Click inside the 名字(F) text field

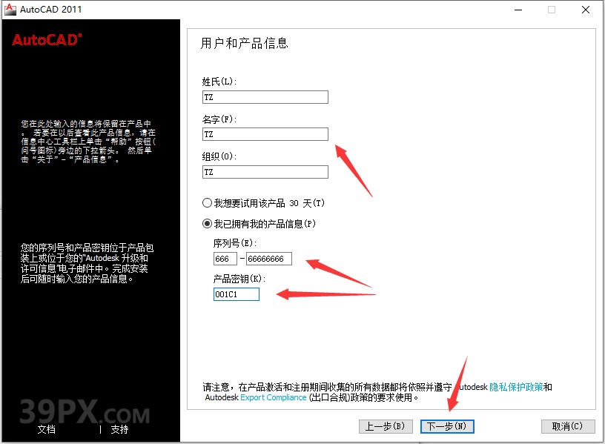[x=265, y=134]
